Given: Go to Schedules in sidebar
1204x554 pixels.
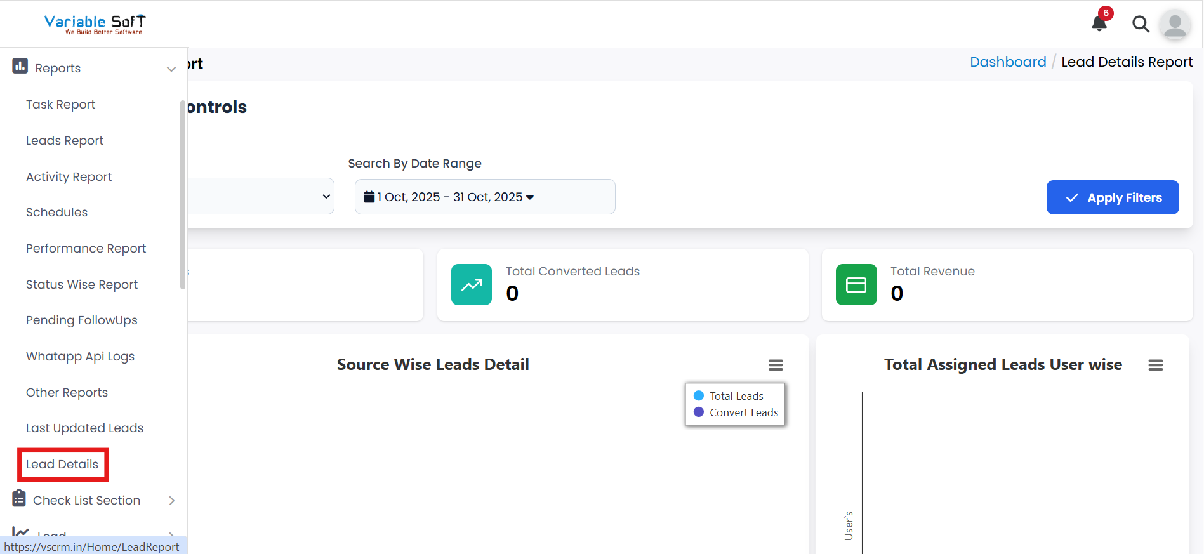Looking at the screenshot, I should (56, 212).
